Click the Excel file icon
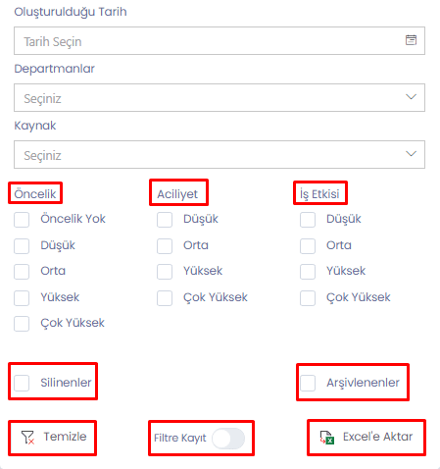 [x=327, y=438]
